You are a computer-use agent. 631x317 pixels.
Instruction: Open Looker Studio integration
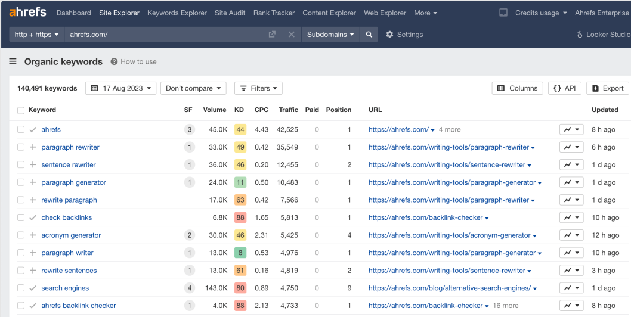pos(603,34)
